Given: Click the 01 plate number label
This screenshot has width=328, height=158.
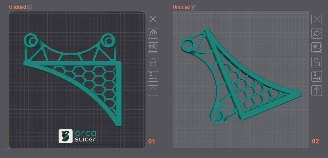Looking at the screenshot, I should pyautogui.click(x=152, y=141).
